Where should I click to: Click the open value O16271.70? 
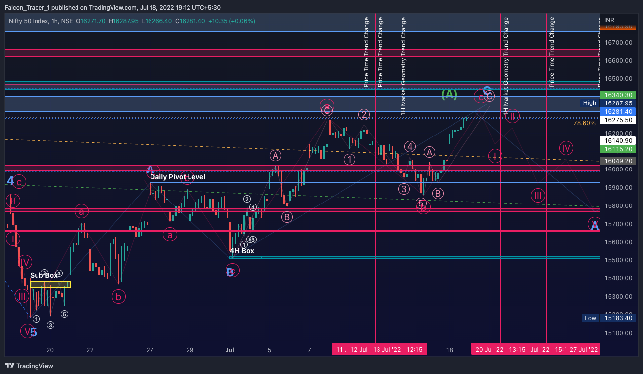click(x=91, y=21)
